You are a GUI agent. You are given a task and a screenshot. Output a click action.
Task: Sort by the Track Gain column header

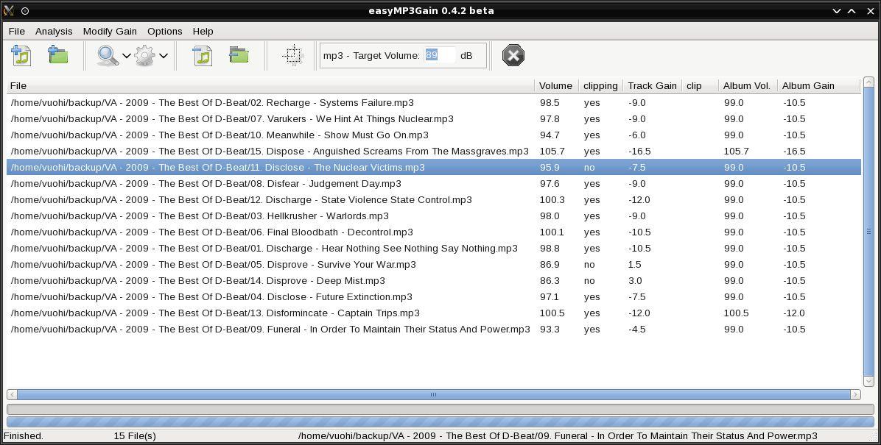pos(653,86)
